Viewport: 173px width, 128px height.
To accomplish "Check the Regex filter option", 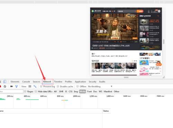I will coord(25,91).
